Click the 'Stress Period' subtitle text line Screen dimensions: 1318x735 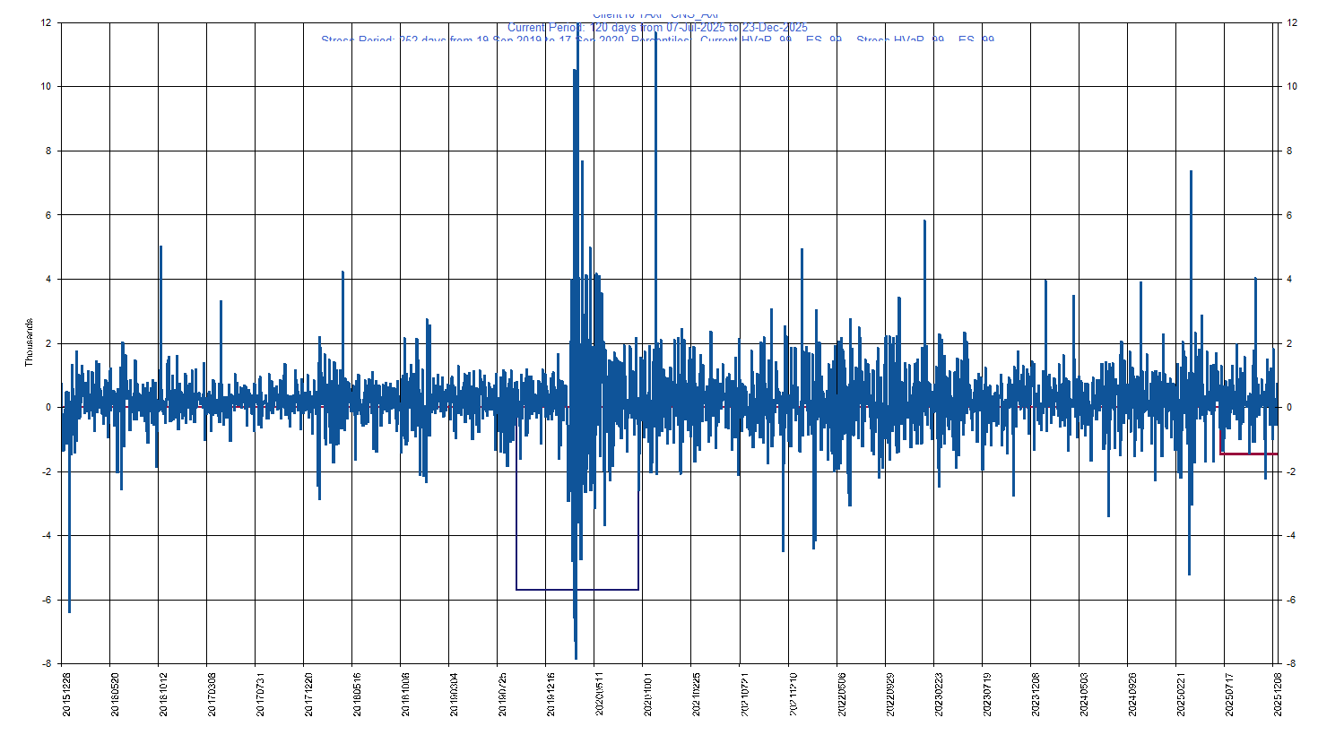click(x=657, y=40)
